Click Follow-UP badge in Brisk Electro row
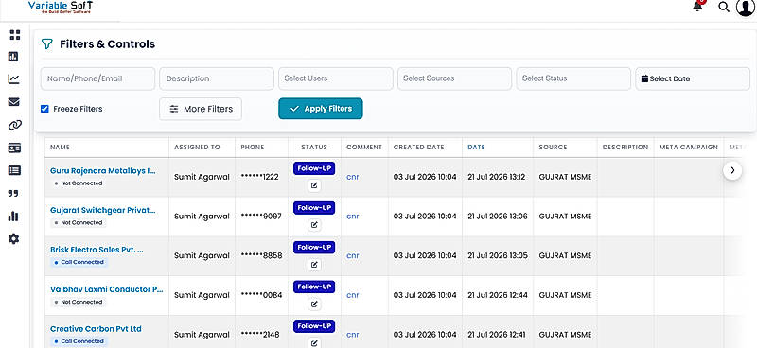Image resolution: width=757 pixels, height=348 pixels. (314, 248)
